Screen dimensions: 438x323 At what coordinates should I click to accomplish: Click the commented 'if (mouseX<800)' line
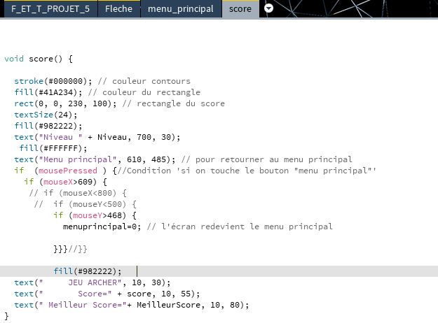point(78,193)
